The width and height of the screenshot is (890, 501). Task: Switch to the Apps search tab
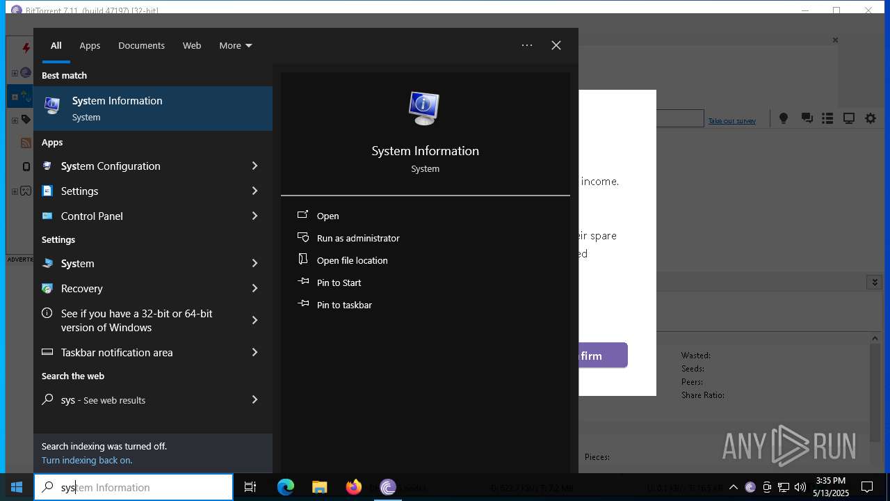[90, 45]
